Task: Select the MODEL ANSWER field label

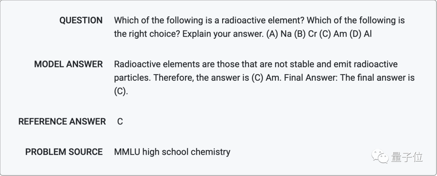Action: tap(68, 64)
